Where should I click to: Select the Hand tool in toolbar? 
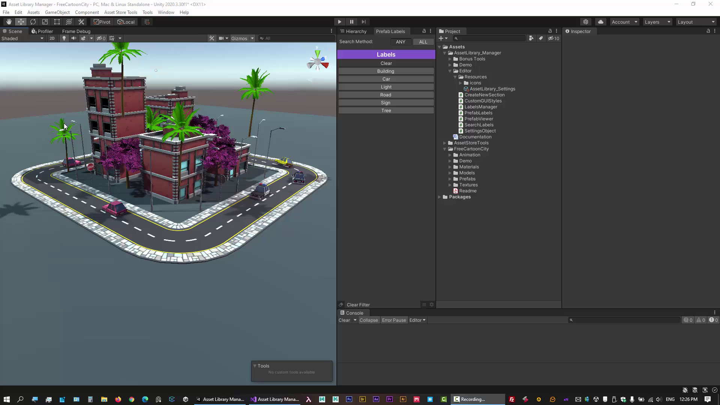tap(9, 22)
